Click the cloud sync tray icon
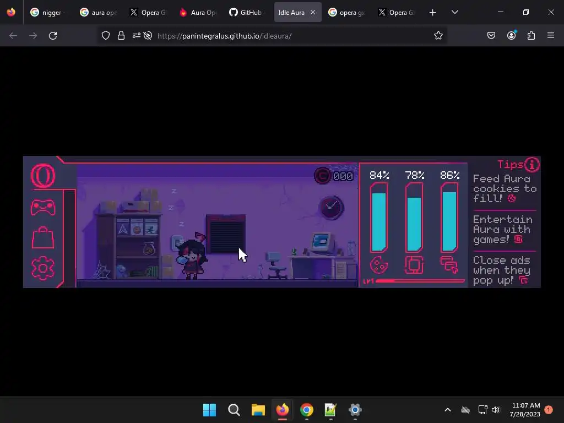This screenshot has width=564, height=423. tap(465, 410)
